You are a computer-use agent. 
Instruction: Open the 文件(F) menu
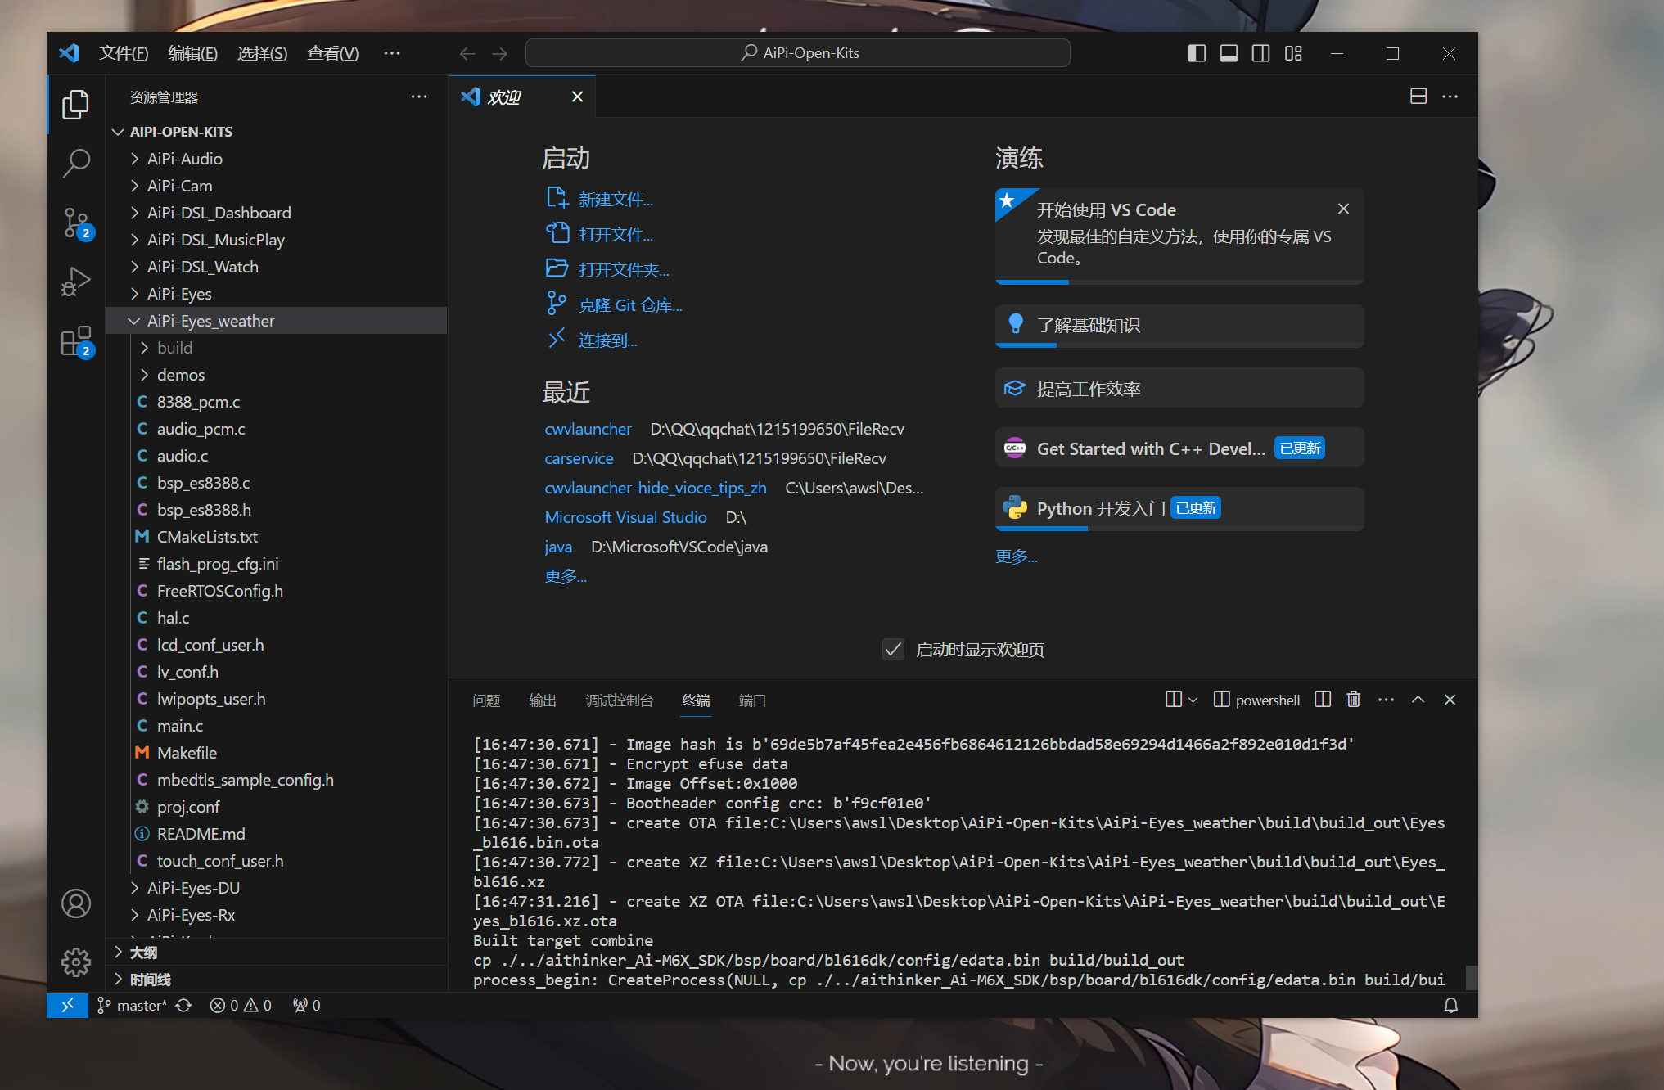[x=124, y=53]
